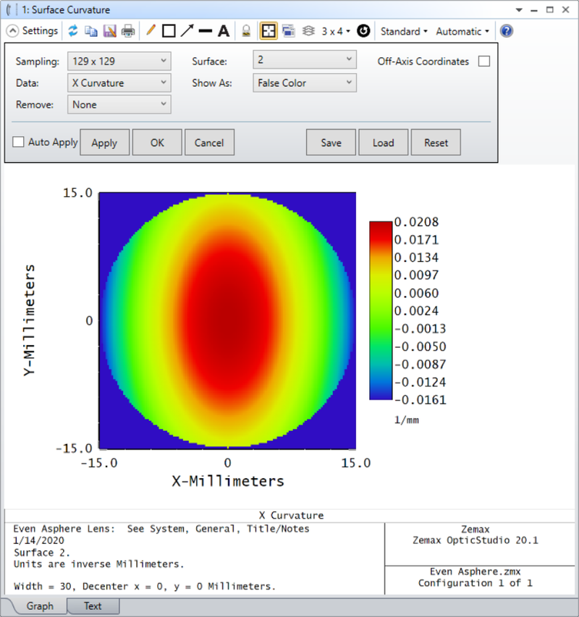
Task: Open the Data dropdown showing X Curvature
Action: click(119, 83)
